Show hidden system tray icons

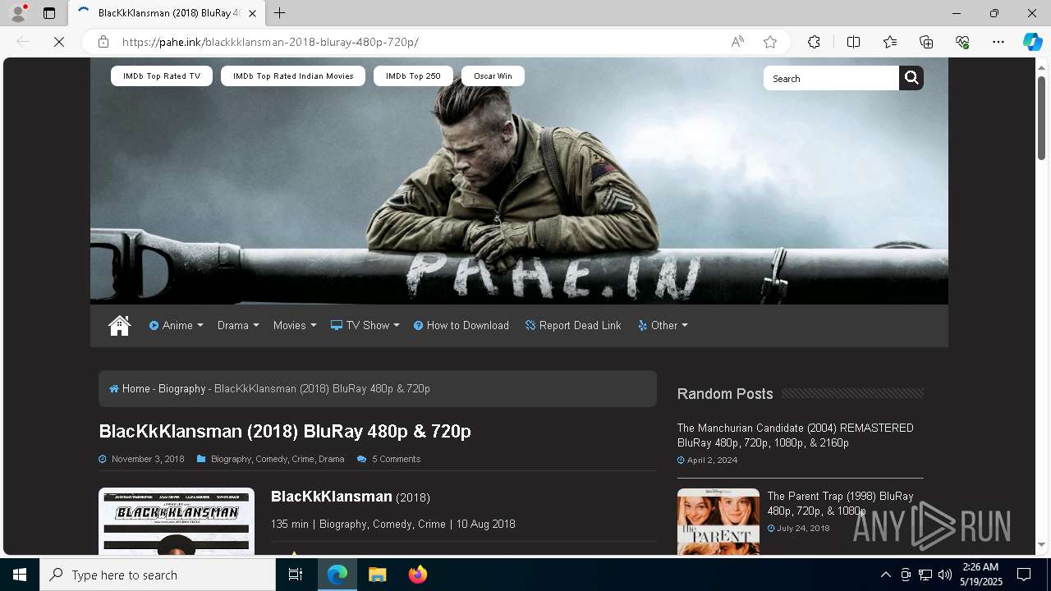885,575
